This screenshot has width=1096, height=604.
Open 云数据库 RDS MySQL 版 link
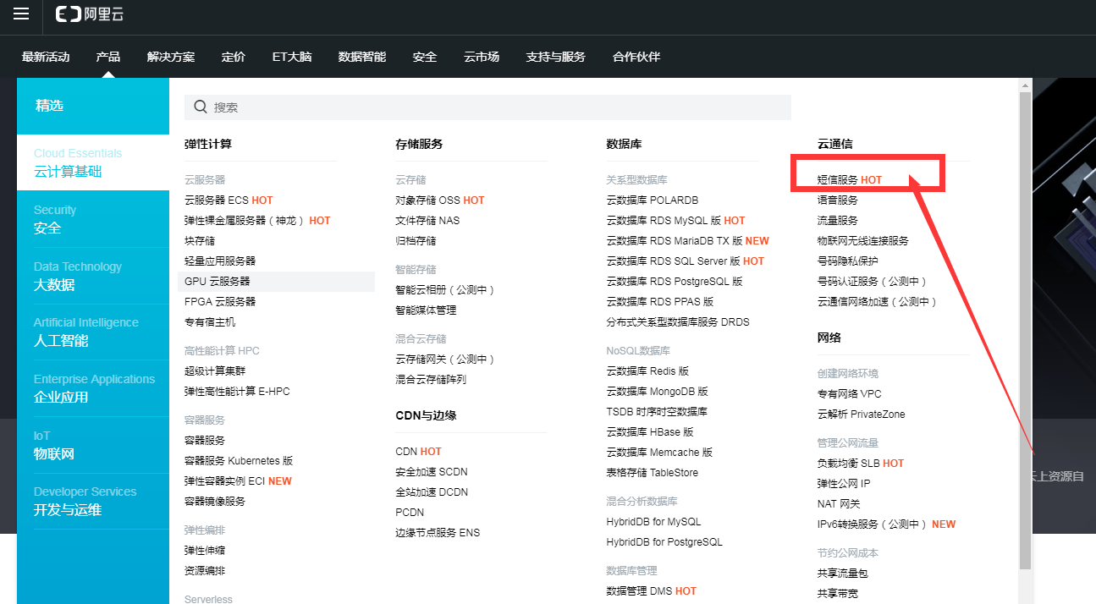click(x=664, y=221)
